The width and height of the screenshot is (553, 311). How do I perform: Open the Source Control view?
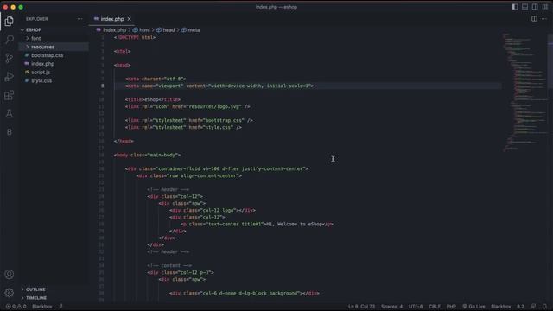[10, 58]
